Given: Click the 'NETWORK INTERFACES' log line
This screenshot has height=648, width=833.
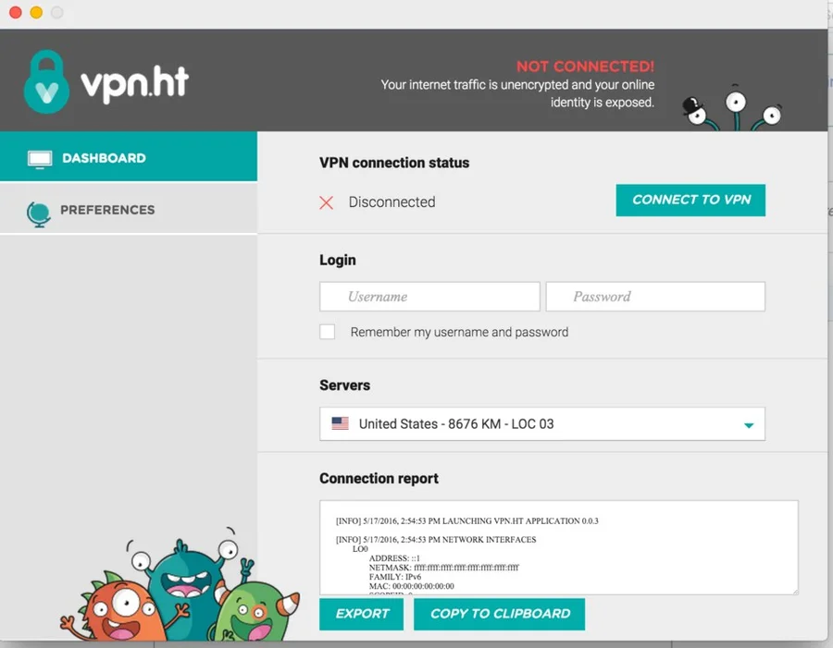Looking at the screenshot, I should (436, 539).
